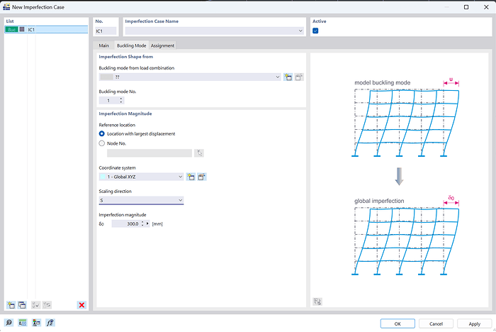Maximize the New Imperfection Case window

click(466, 7)
